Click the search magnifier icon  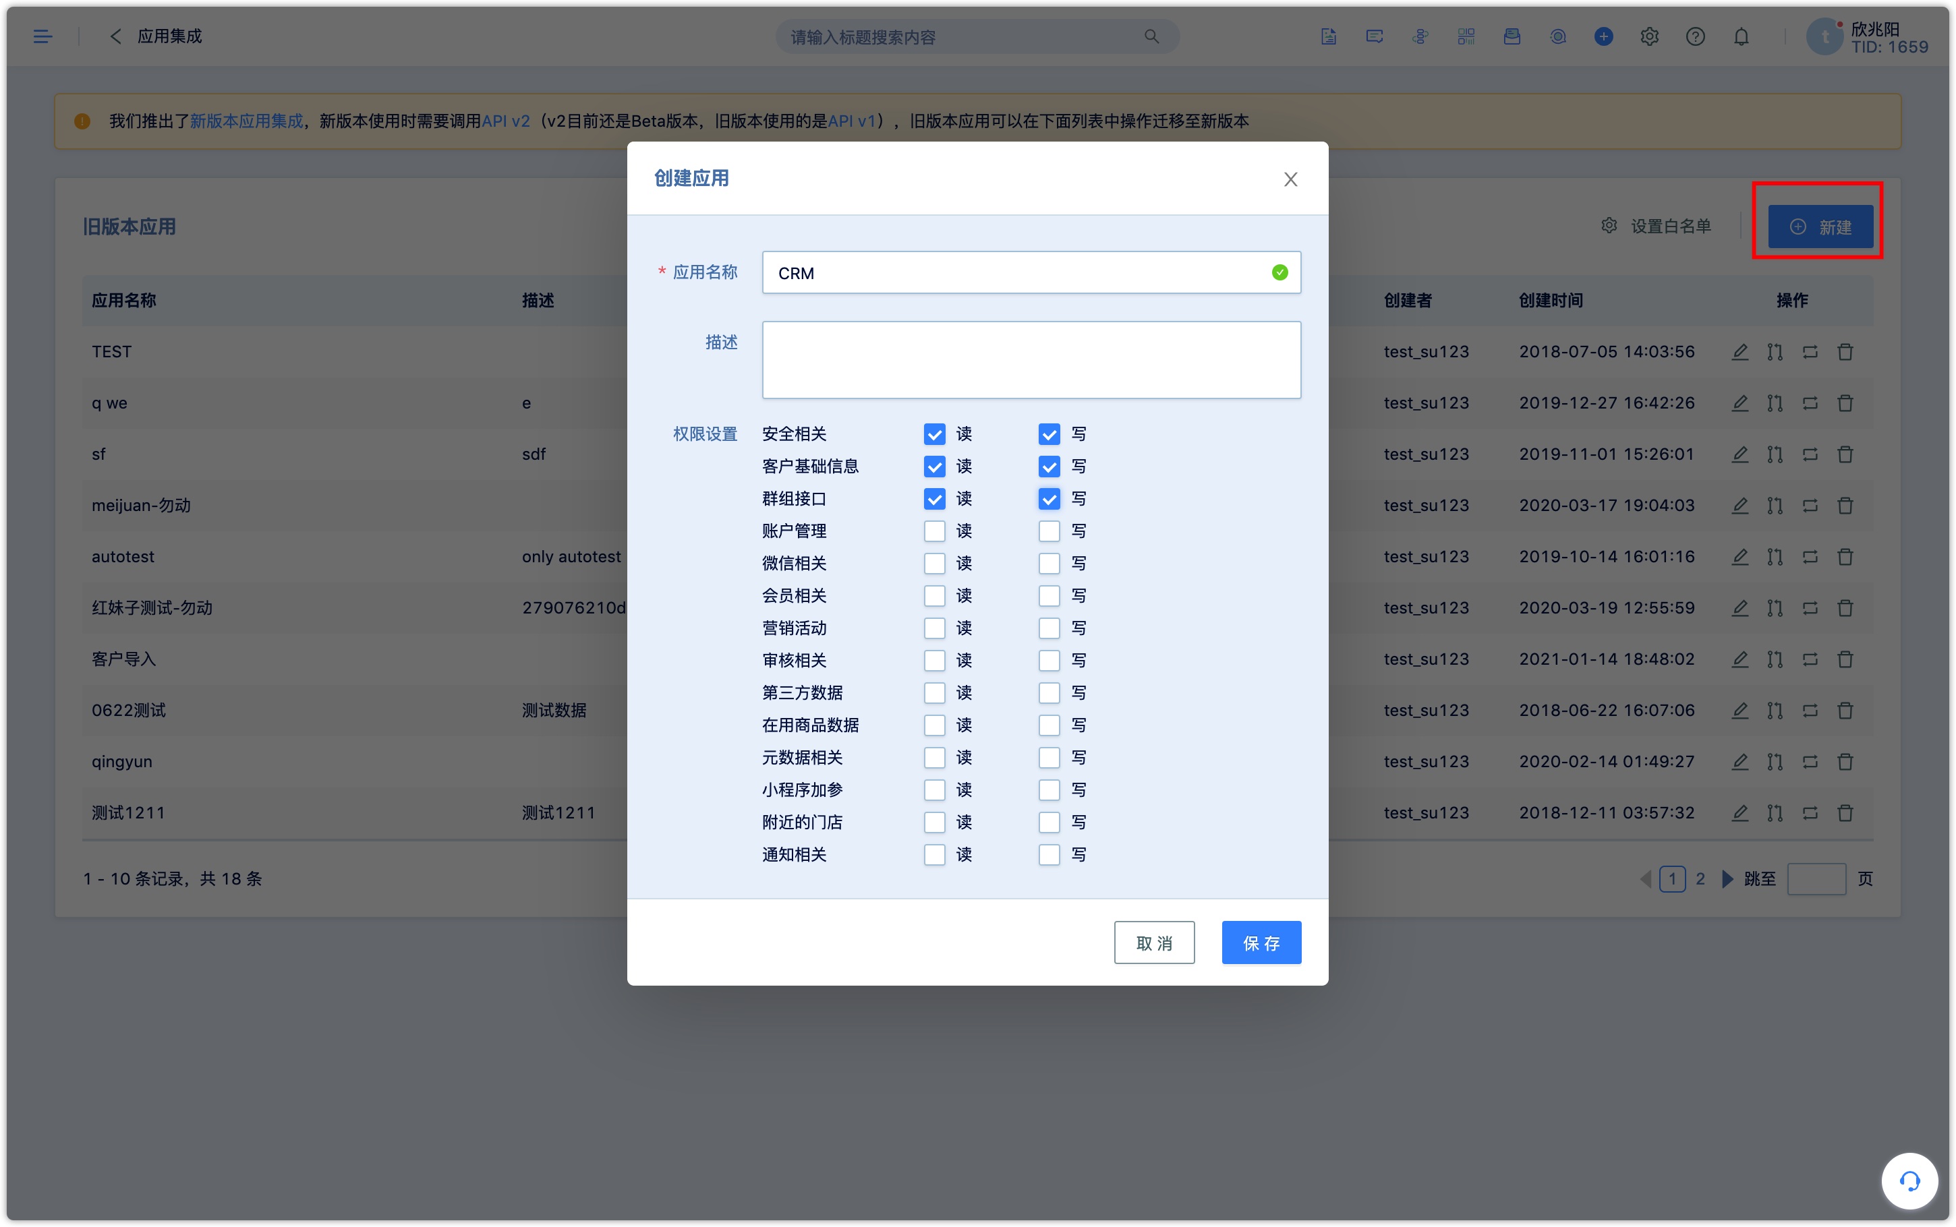pyautogui.click(x=1152, y=36)
